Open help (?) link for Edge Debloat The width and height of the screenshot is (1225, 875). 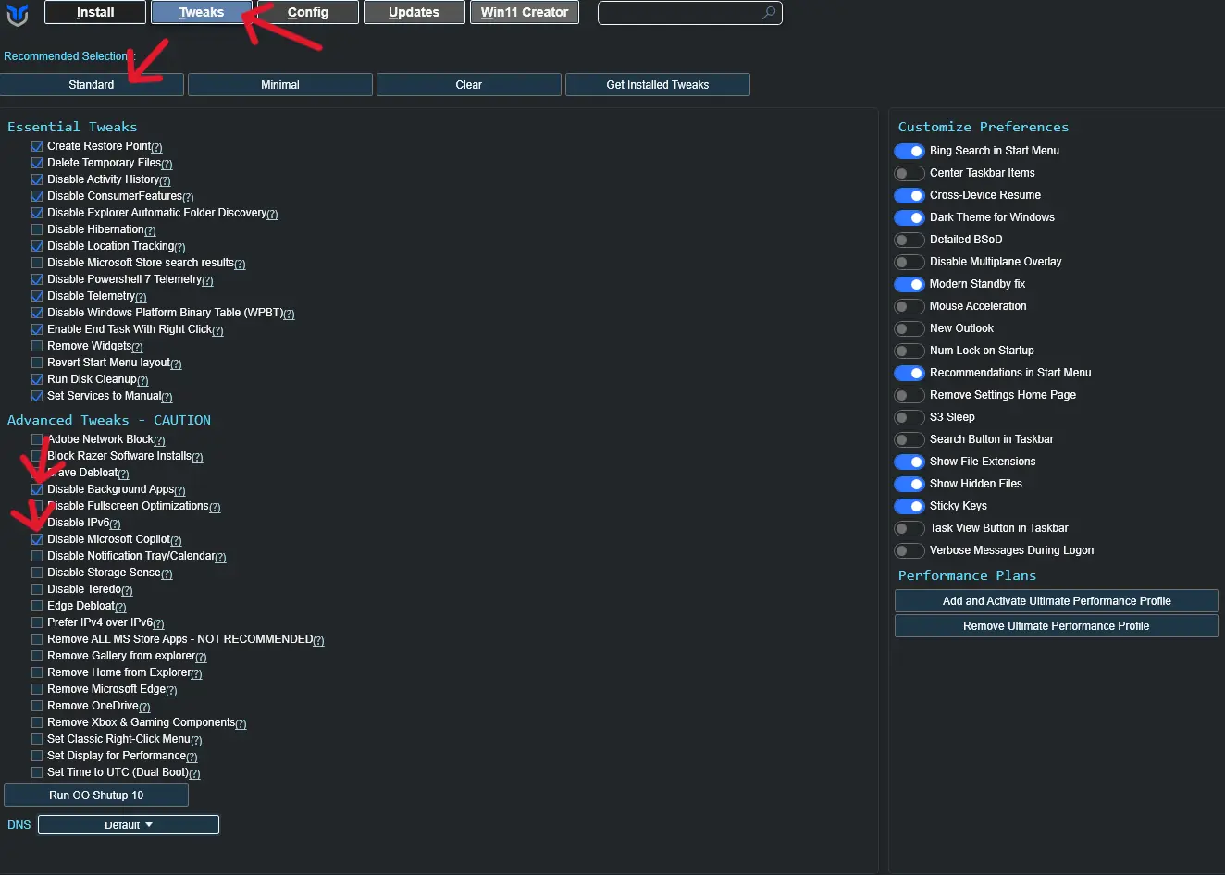click(x=120, y=608)
